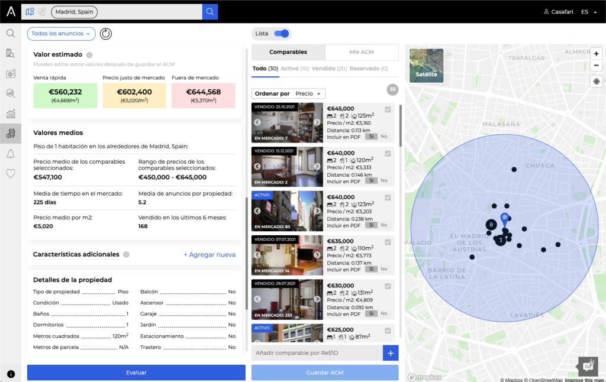Uncheck the 123m² €640,000 listing checkbox
The image size is (606, 382).
(x=388, y=198)
